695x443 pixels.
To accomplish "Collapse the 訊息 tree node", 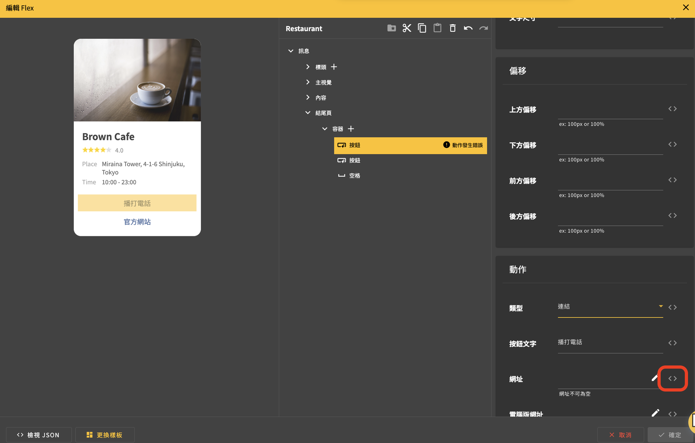I will [x=291, y=51].
